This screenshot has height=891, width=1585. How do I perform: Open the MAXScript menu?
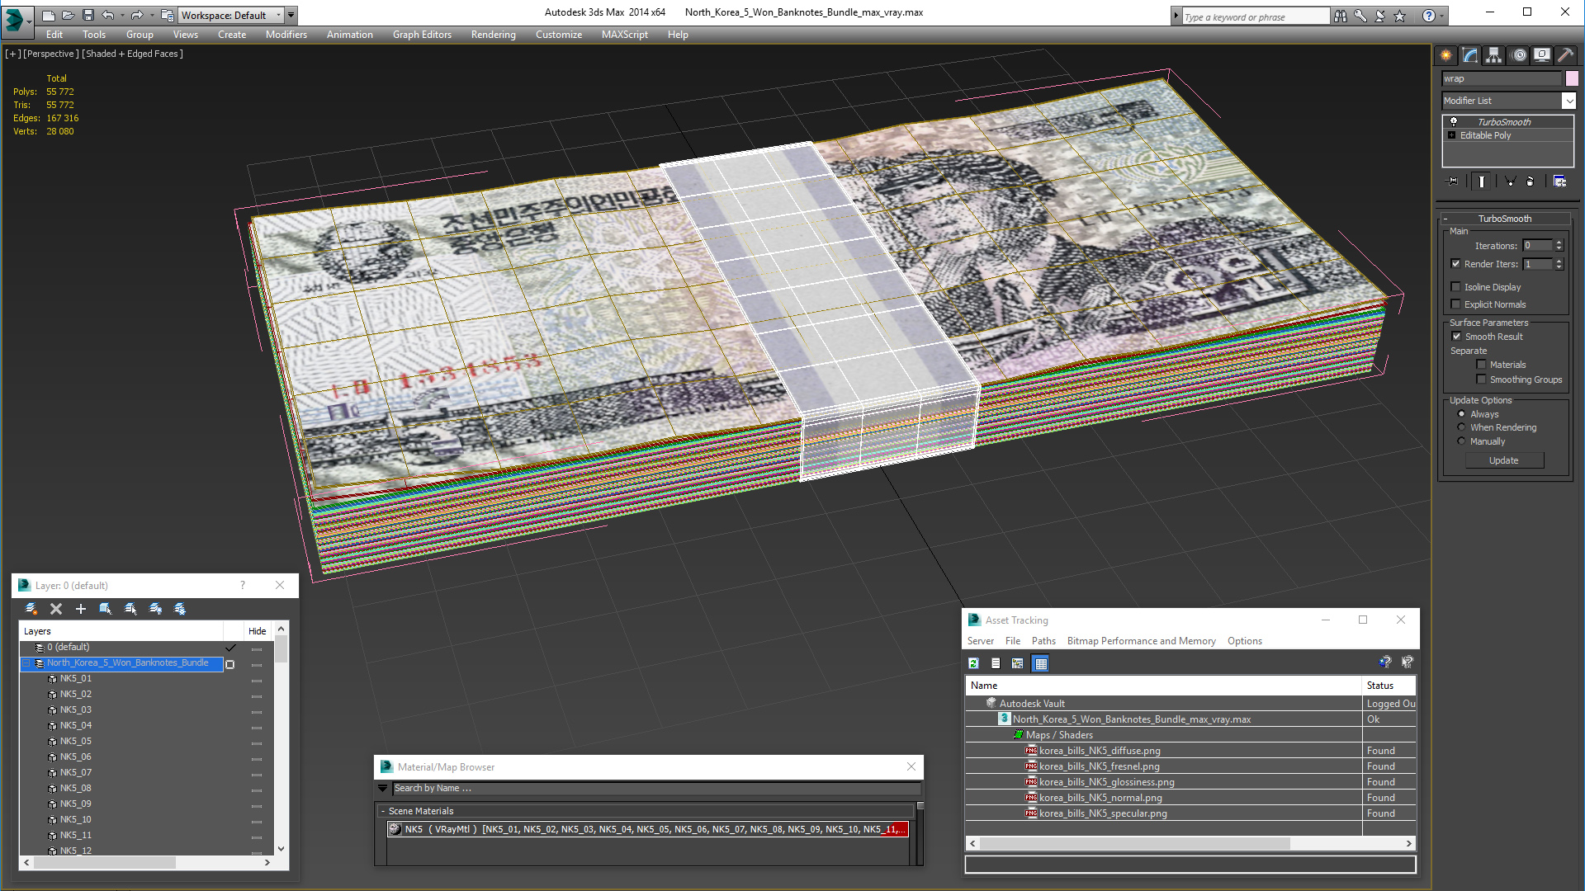625,35
